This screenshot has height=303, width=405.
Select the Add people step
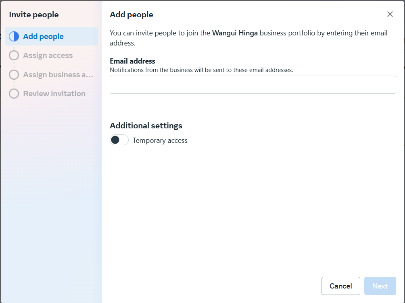[51, 36]
